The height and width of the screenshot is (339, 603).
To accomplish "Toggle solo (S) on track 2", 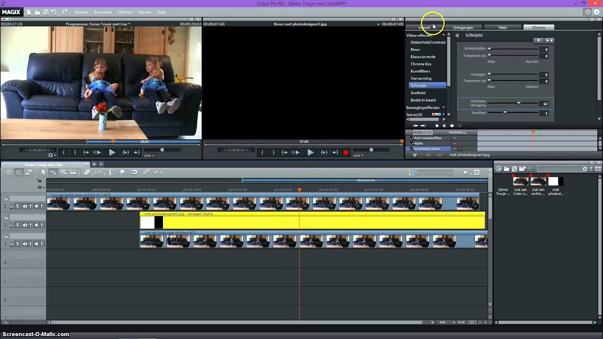I will point(17,225).
